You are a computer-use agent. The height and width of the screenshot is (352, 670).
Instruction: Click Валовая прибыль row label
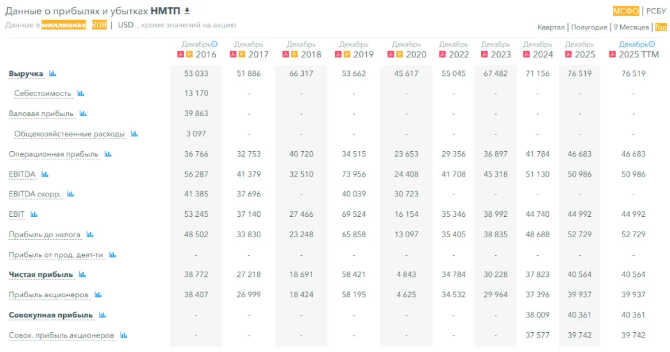point(41,114)
